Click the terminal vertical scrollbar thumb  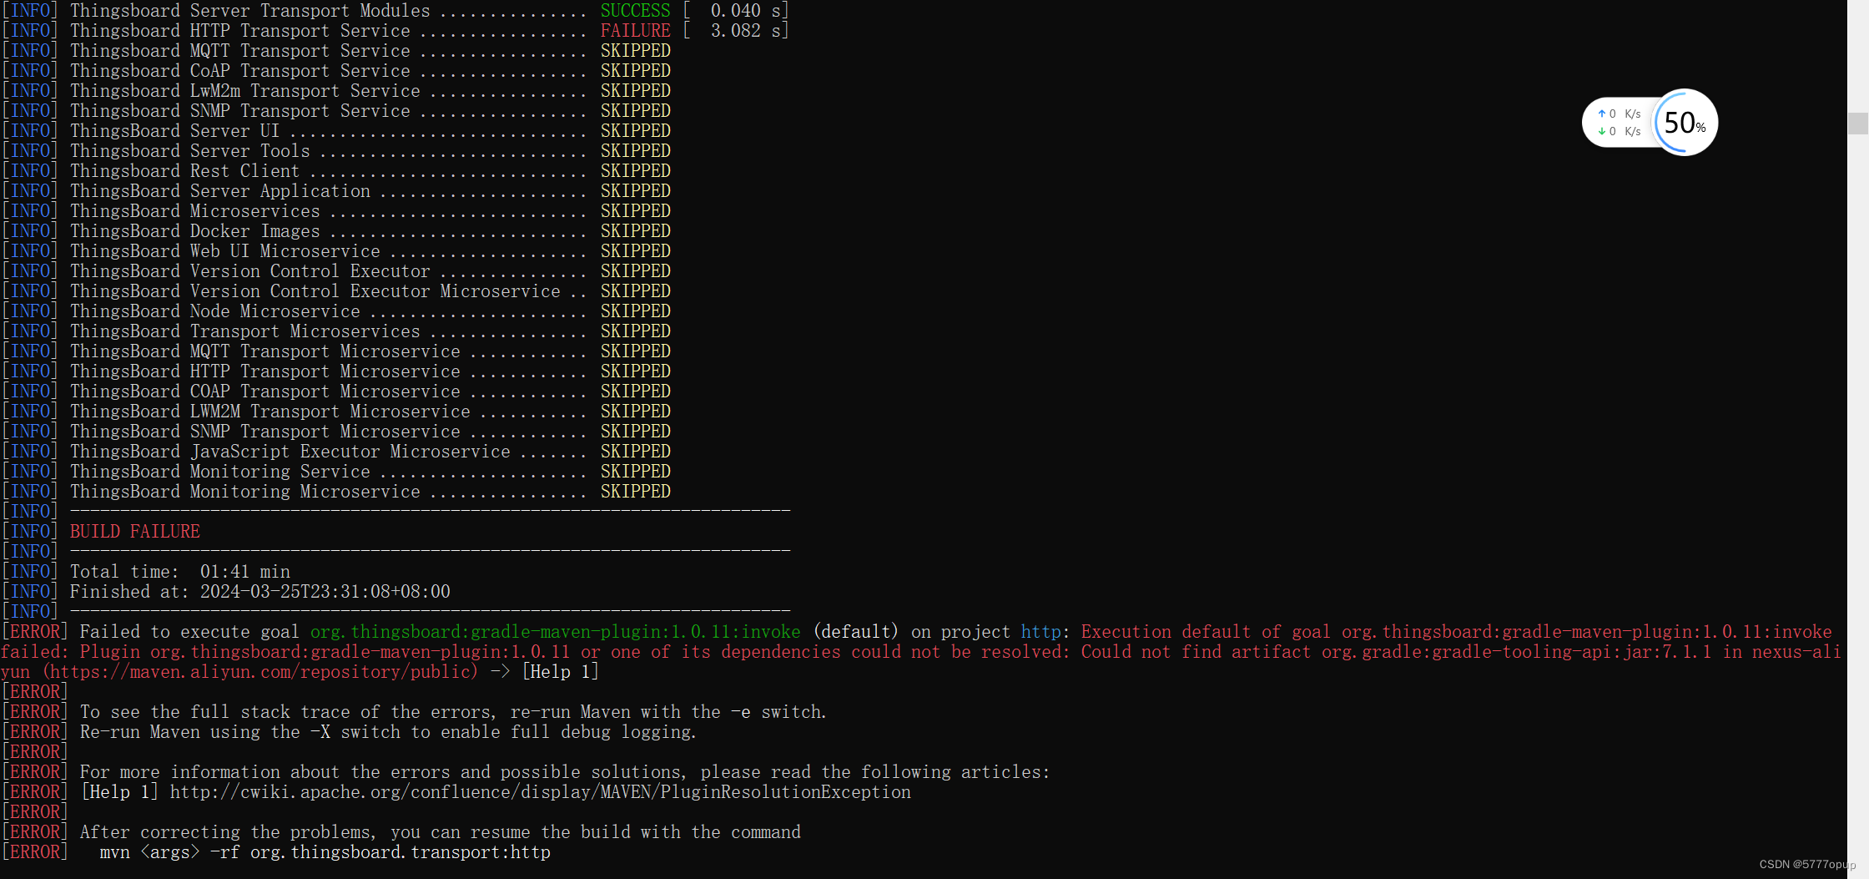click(x=1857, y=124)
